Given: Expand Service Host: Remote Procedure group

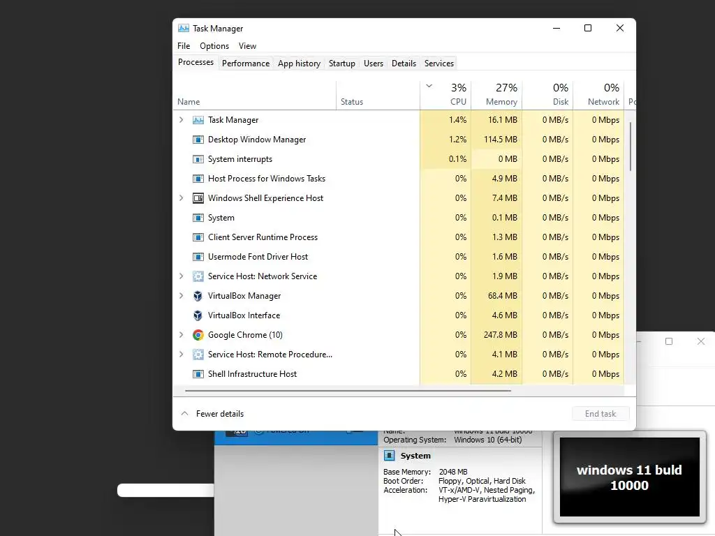Looking at the screenshot, I should click(x=181, y=355).
